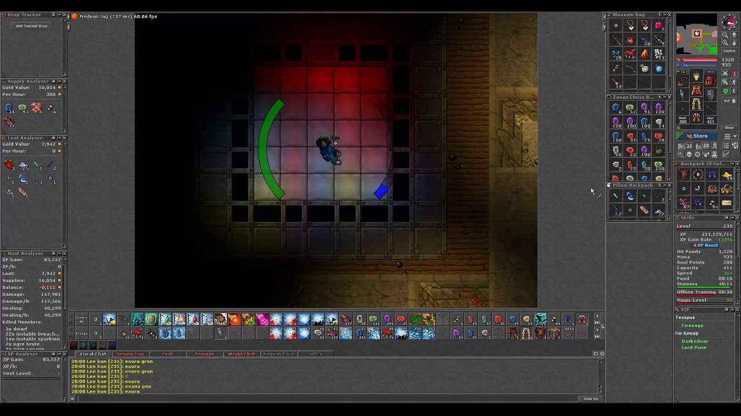Image resolution: width=741 pixels, height=416 pixels.
Task: Select the red rune stack of 37
Action: tap(630, 137)
